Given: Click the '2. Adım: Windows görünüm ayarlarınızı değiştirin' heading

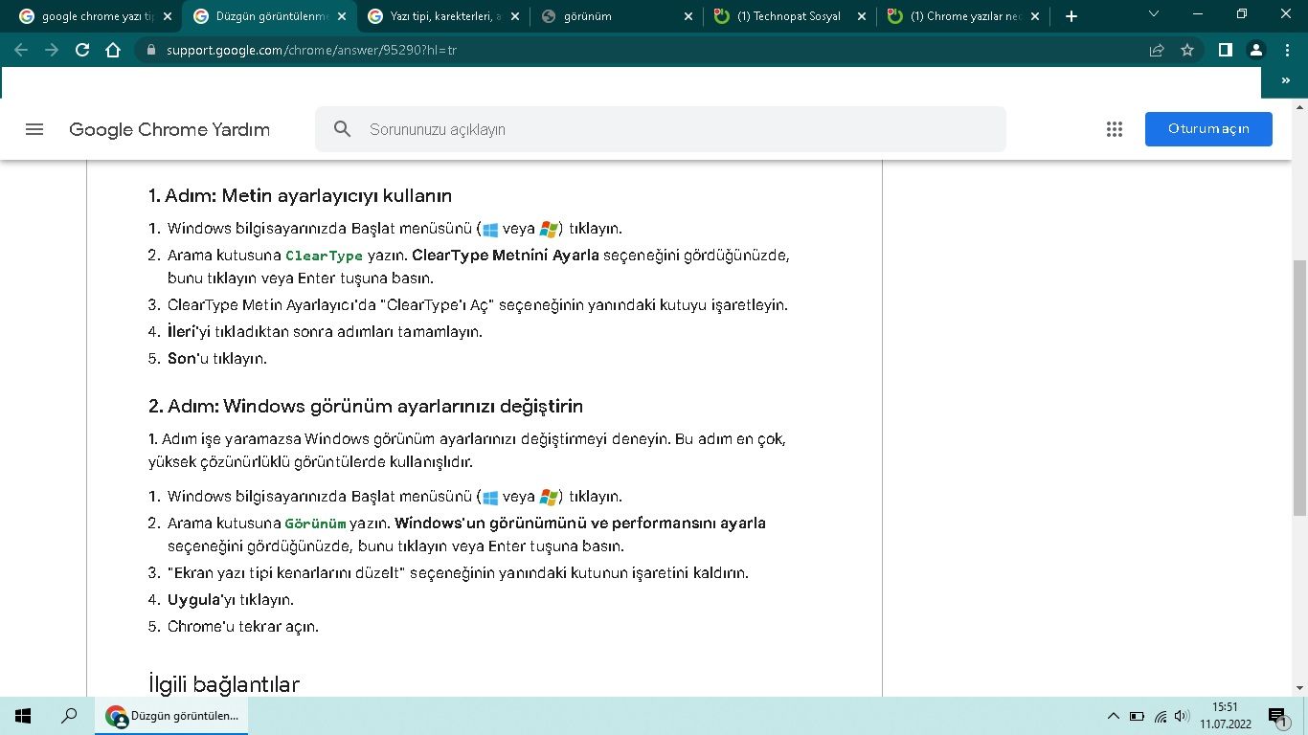Looking at the screenshot, I should click(366, 406).
